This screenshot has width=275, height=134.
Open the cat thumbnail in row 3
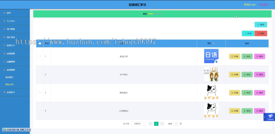pos(211,92)
